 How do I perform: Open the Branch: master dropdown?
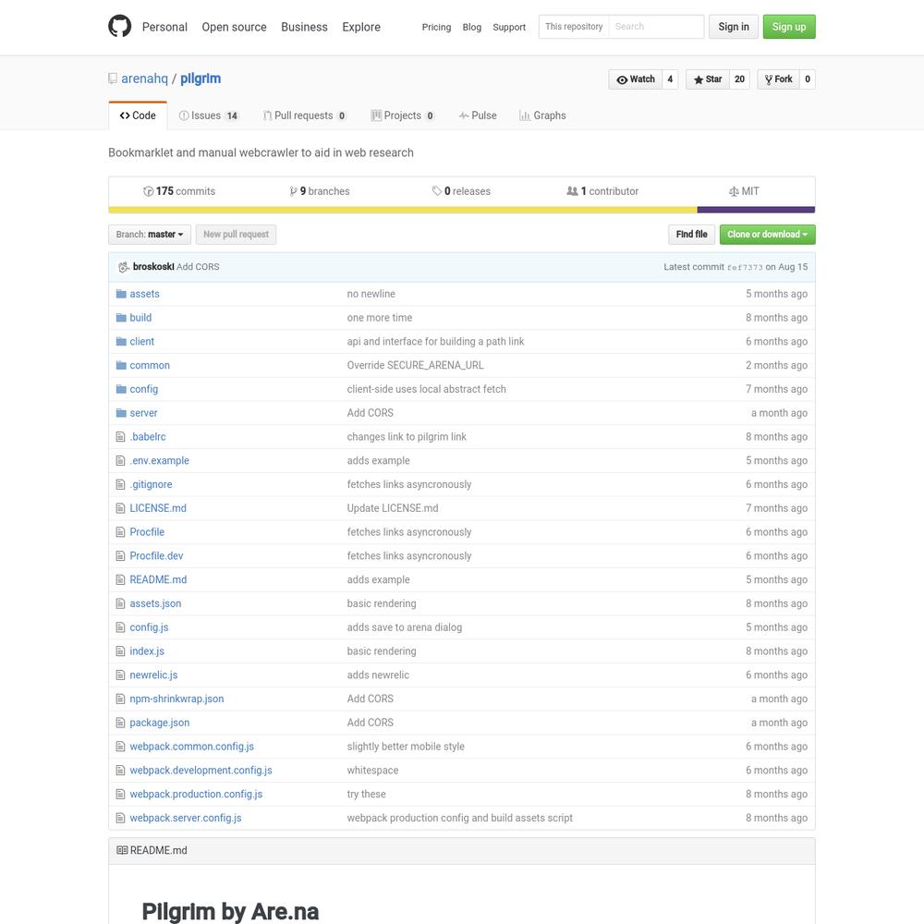[x=150, y=235]
